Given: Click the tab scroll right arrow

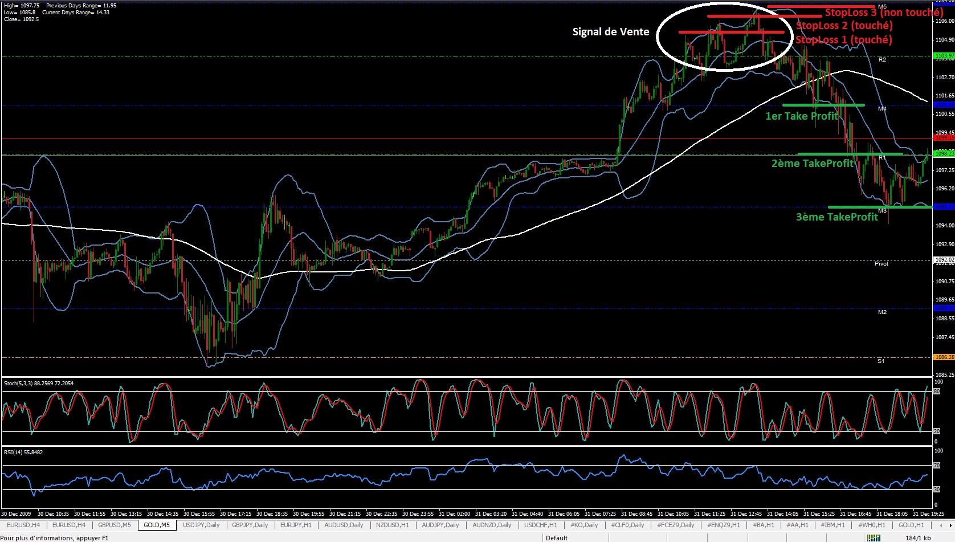Looking at the screenshot, I should pyautogui.click(x=950, y=525).
